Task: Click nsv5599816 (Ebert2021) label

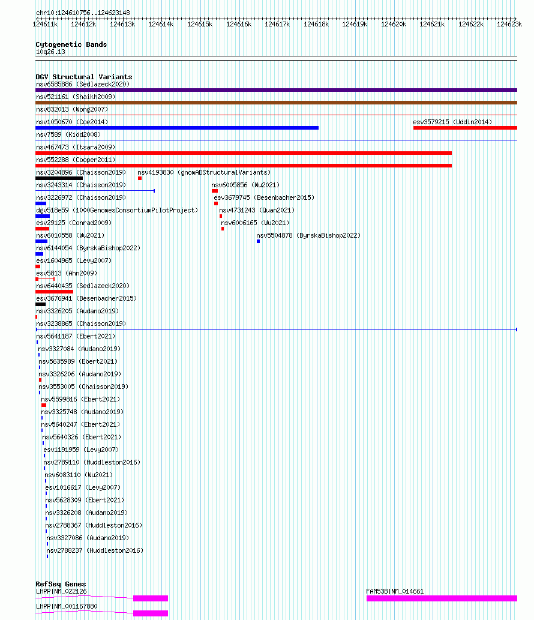Action: [80, 400]
